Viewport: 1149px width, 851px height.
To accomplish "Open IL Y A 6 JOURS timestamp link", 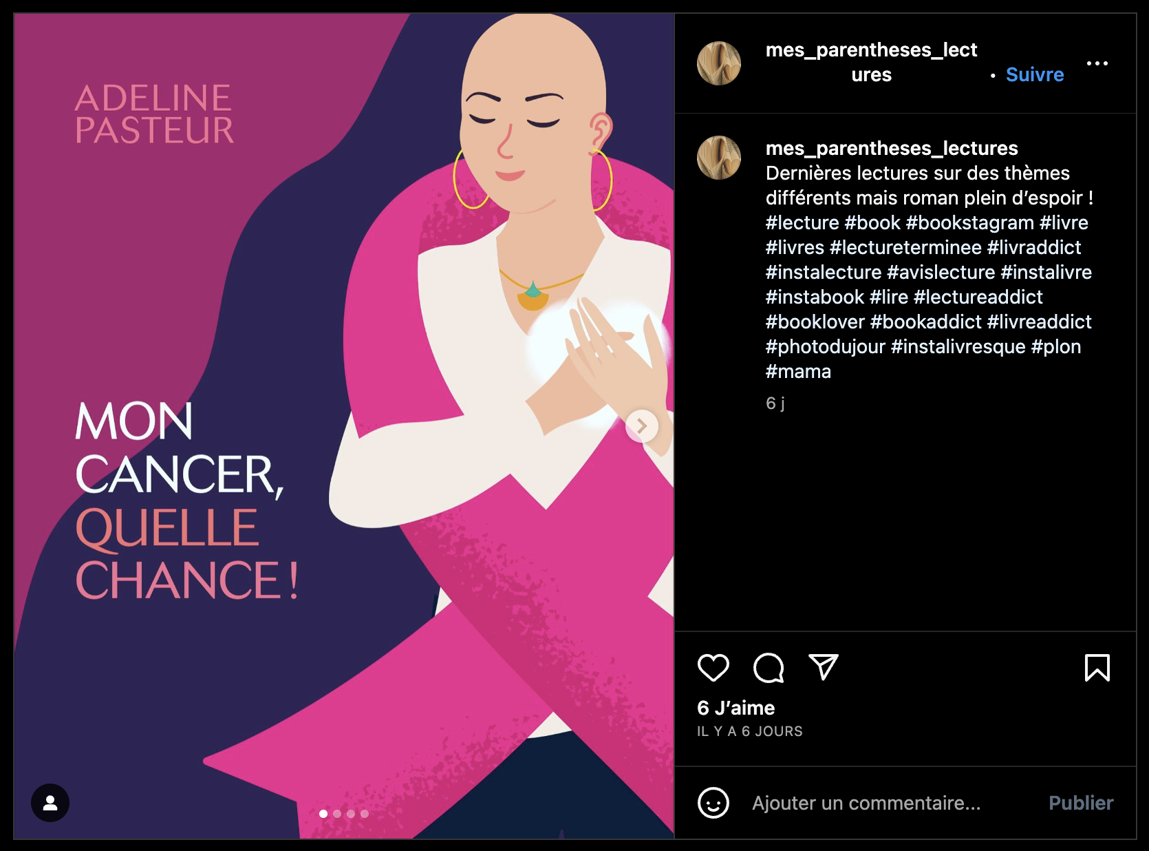I will tap(749, 731).
